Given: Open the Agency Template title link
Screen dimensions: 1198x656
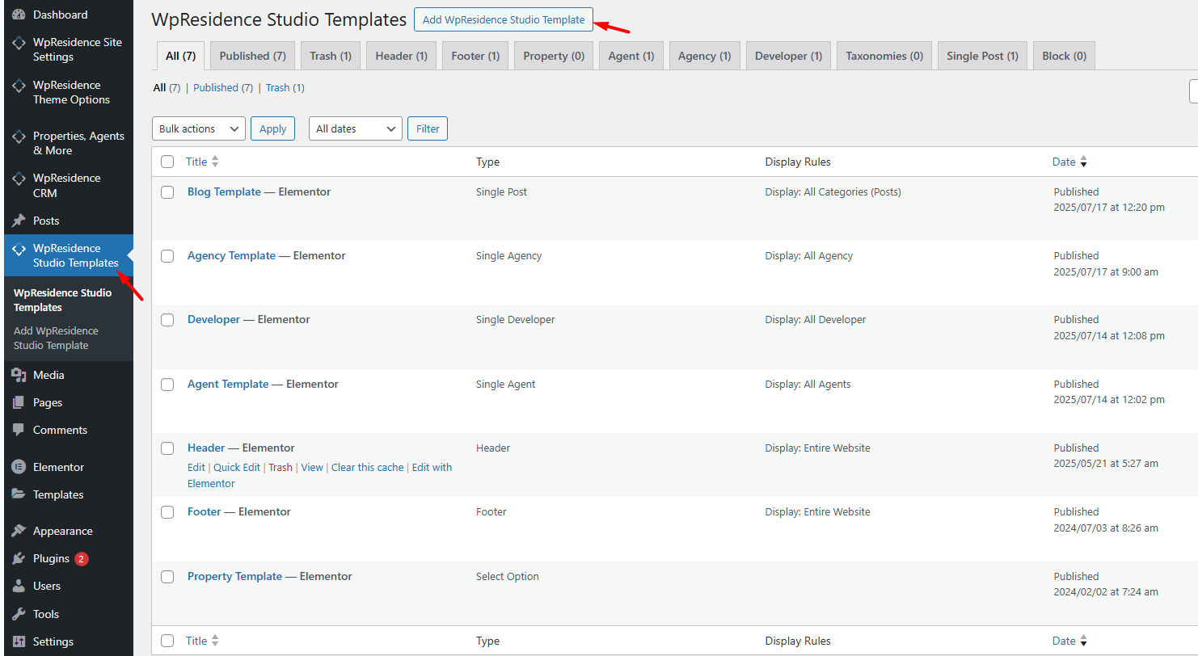Looking at the screenshot, I should (231, 255).
